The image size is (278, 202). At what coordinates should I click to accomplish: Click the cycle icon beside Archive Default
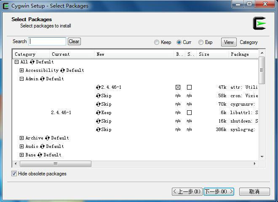click(47, 138)
